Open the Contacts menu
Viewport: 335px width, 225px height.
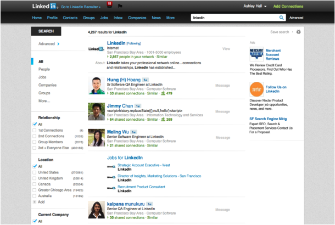(x=70, y=18)
